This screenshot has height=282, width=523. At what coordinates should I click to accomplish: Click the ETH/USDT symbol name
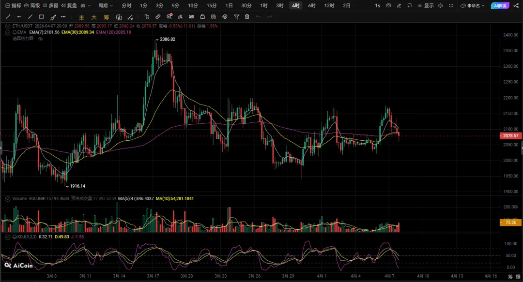pyautogui.click(x=22, y=26)
